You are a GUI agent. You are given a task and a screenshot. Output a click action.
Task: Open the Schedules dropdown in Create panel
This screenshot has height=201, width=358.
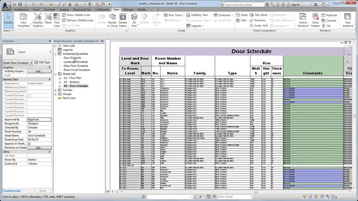pos(224,15)
